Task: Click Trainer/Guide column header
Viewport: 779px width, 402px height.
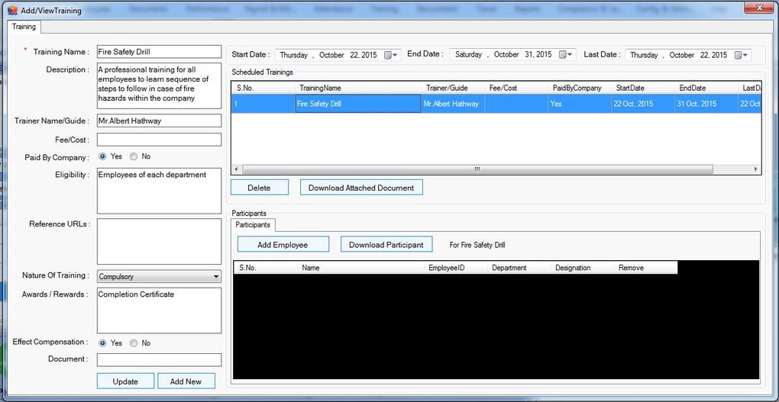Action: 453,88
